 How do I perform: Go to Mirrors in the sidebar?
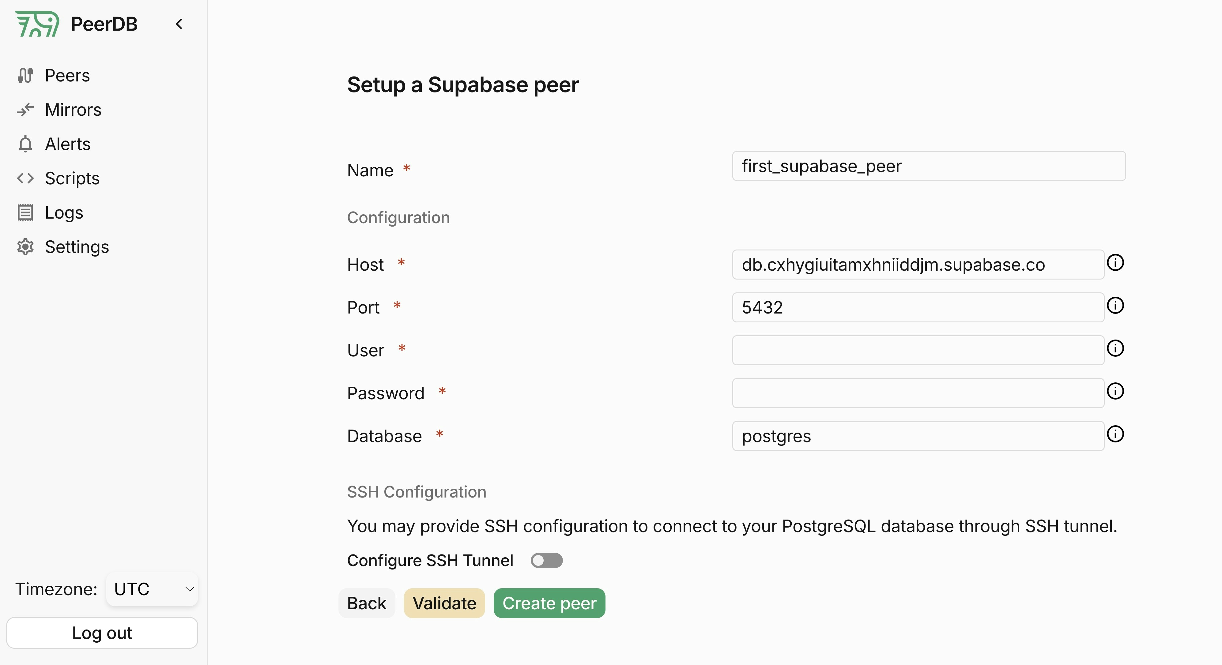(73, 110)
